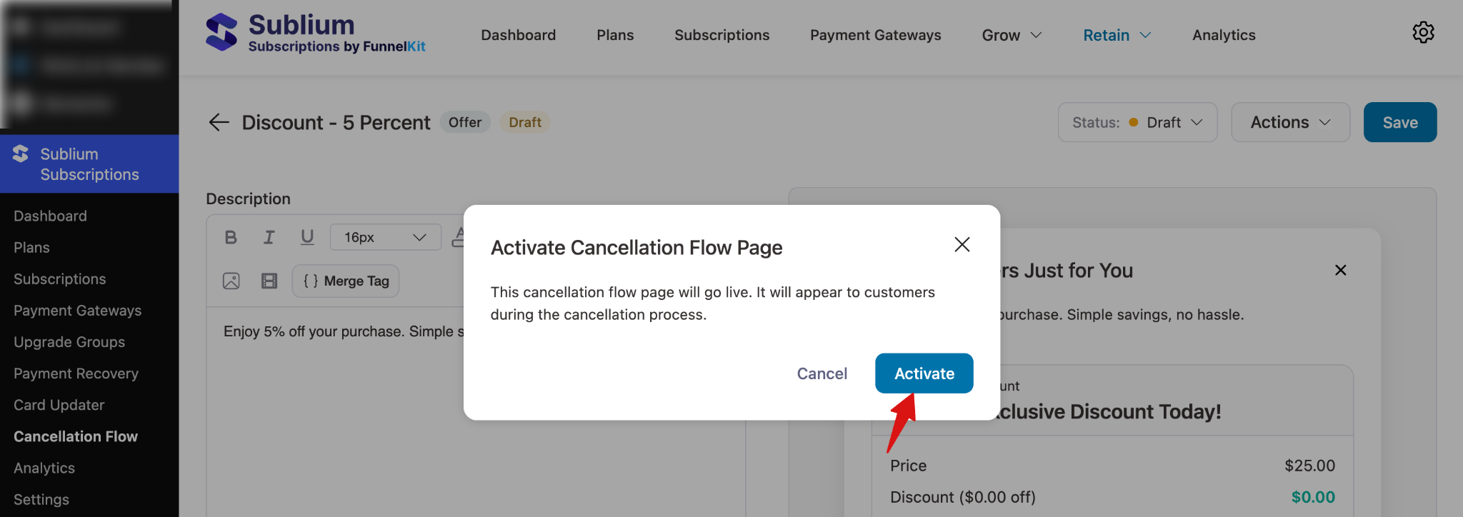The width and height of the screenshot is (1463, 517).
Task: Open Payment Gateways in top navigation
Action: coord(875,35)
